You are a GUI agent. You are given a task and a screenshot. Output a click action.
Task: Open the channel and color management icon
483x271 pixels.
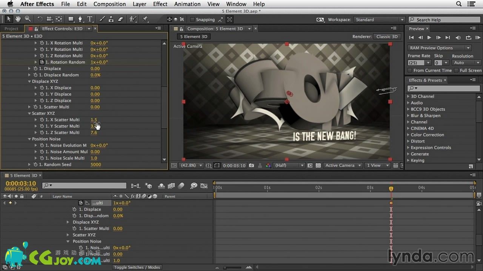tap(268, 165)
